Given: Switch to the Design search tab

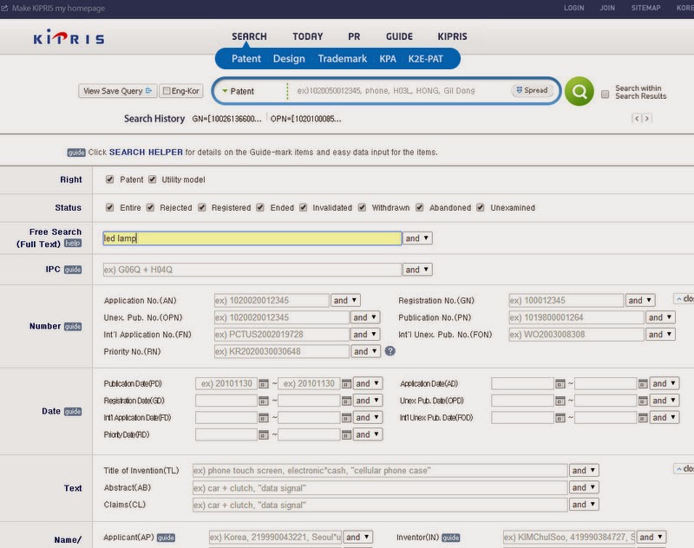Looking at the screenshot, I should coord(289,59).
